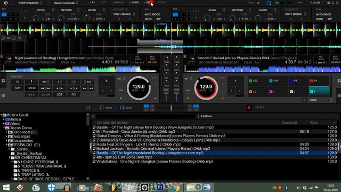
Task: Beat jump forward on the right deck
Action: click(240, 91)
